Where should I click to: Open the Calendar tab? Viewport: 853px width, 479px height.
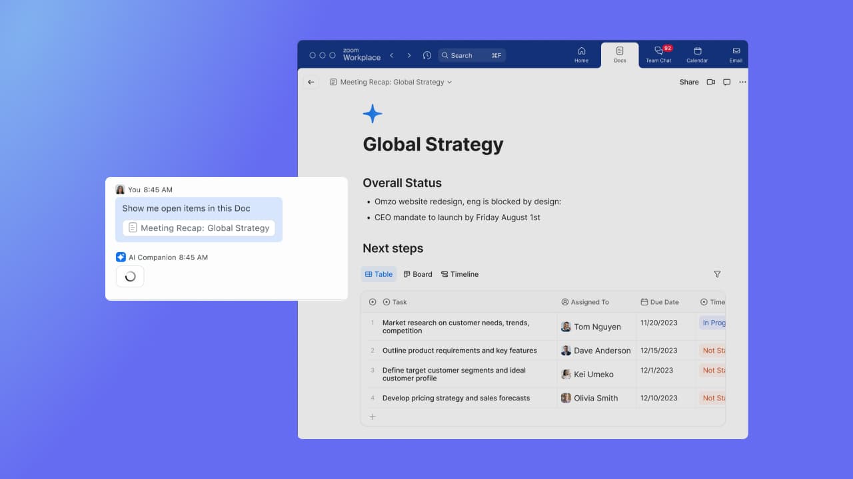(697, 55)
